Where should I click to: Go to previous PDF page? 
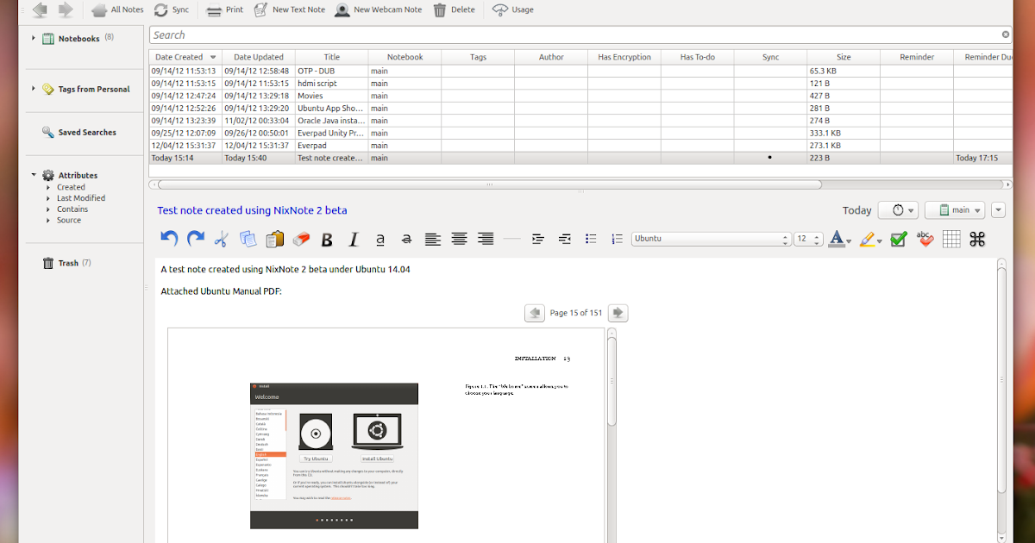click(x=535, y=313)
